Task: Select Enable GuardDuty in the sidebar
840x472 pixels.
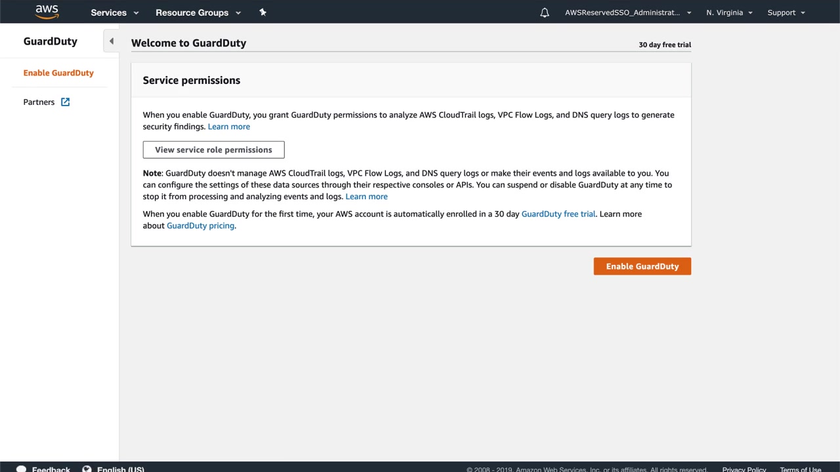Action: [58, 73]
